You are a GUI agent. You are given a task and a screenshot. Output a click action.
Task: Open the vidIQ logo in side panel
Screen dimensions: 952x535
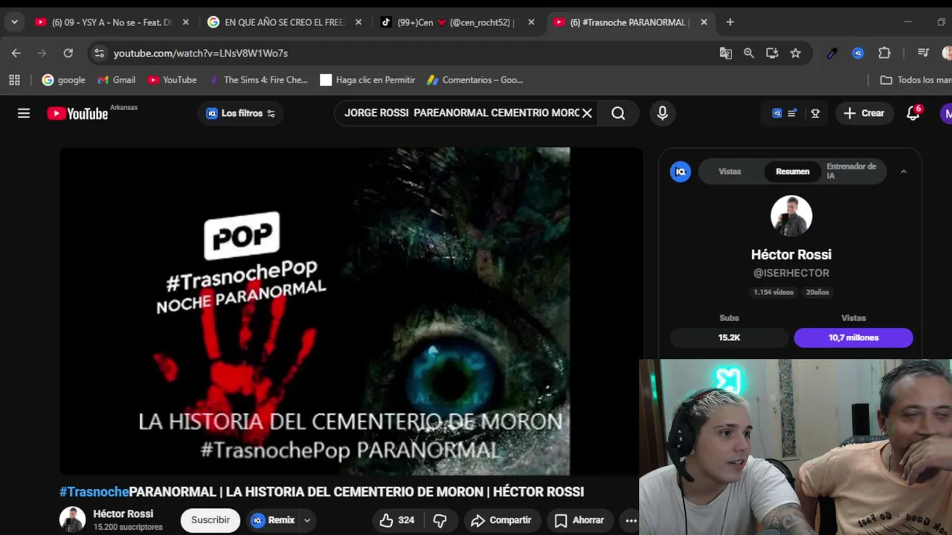[680, 172]
